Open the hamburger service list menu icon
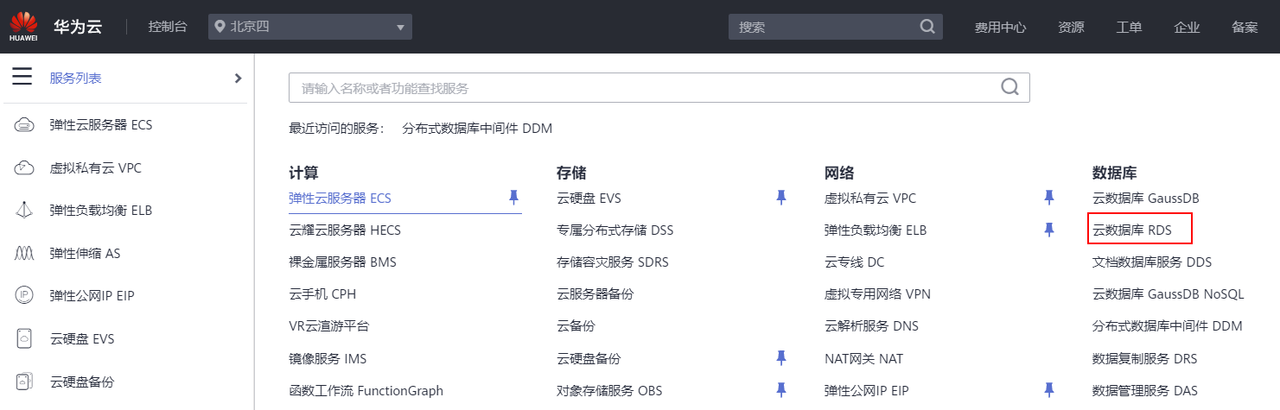Image resolution: width=1280 pixels, height=410 pixels. click(22, 78)
